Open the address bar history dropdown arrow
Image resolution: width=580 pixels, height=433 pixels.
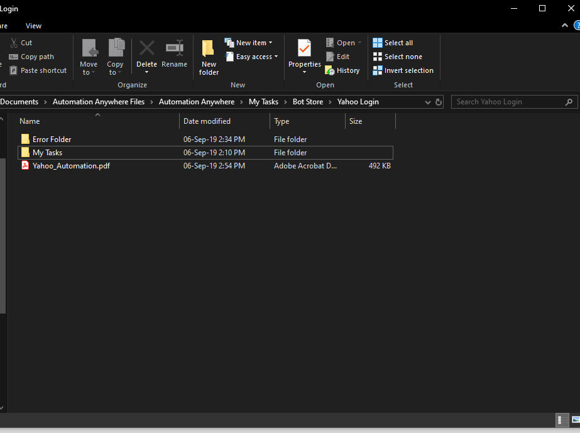click(x=428, y=102)
